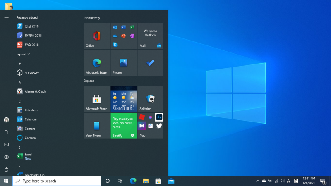The height and width of the screenshot is (186, 331).
Task: Click the Photoshop icon in Play tile
Action: 159,117
